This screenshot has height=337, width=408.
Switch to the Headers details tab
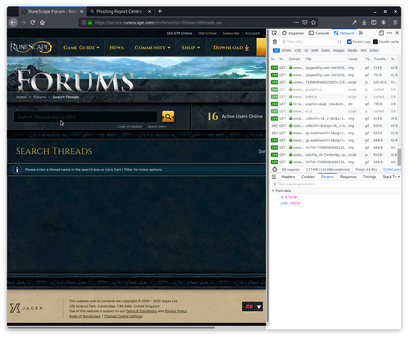pyautogui.click(x=288, y=177)
